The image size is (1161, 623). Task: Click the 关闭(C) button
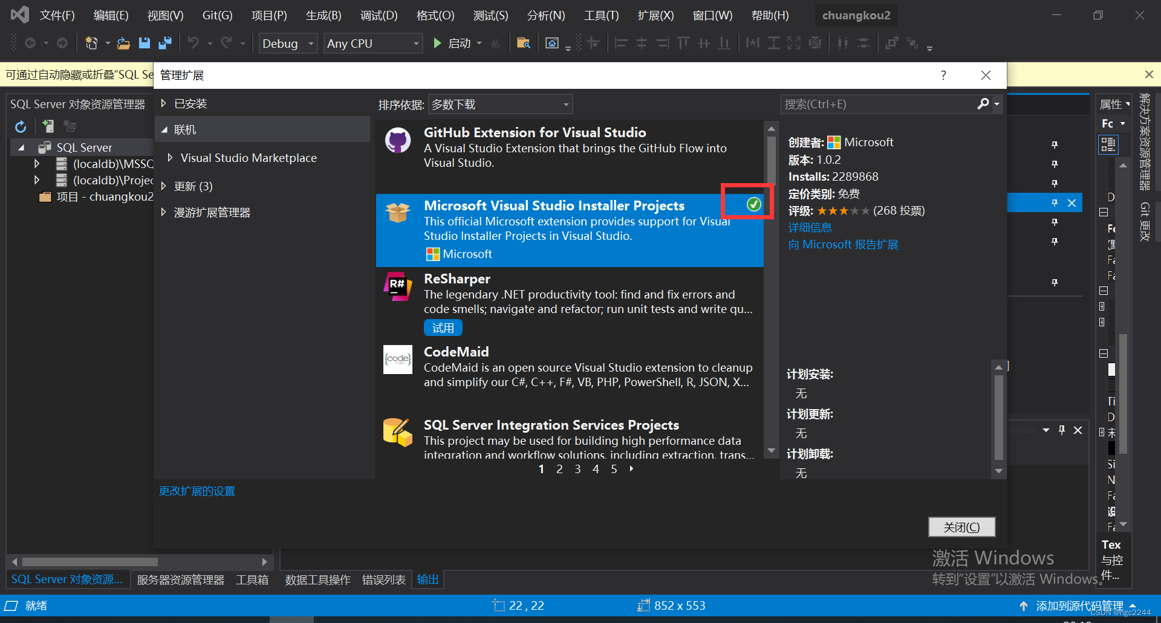(961, 526)
